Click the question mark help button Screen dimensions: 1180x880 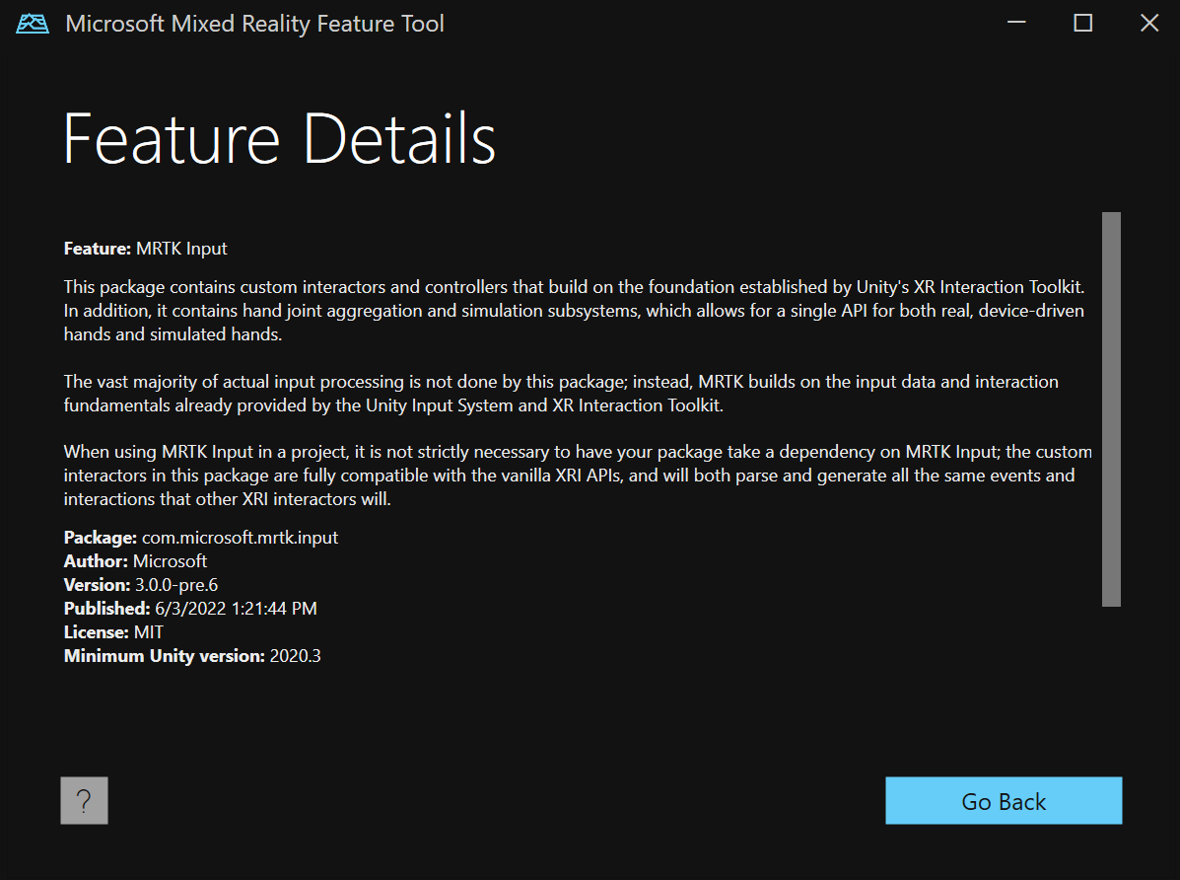pos(84,800)
